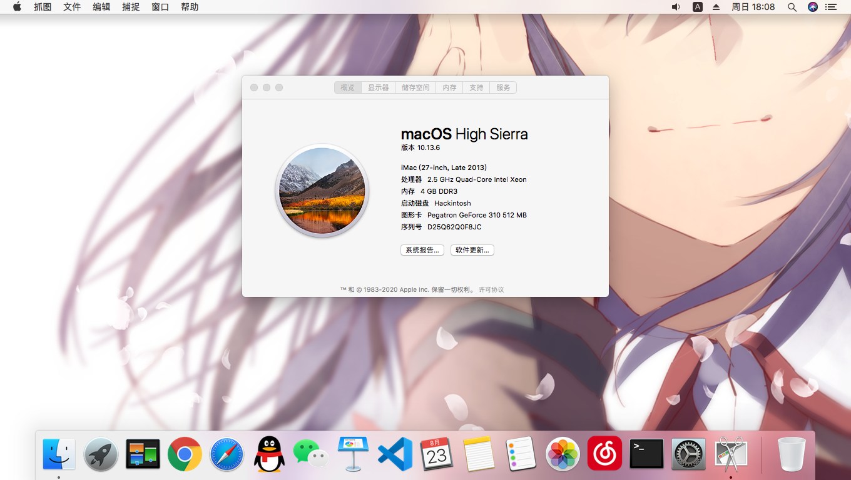This screenshot has width=851, height=480.
Task: Switch to the 显示器 tab
Action: click(378, 87)
